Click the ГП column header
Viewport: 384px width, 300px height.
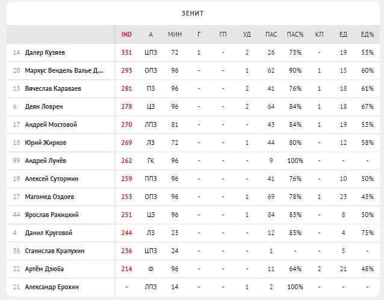point(223,34)
